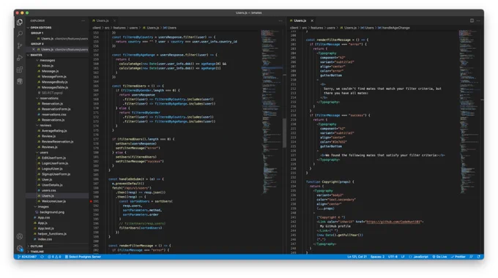The image size is (498, 278).
Task: Click Go Live in status bar
Action: pyautogui.click(x=440, y=257)
